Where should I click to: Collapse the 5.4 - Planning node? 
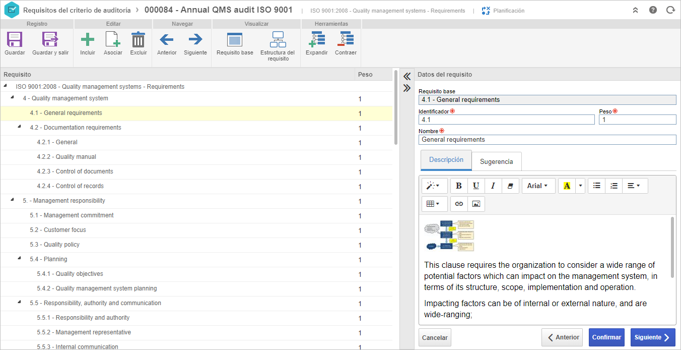(x=20, y=258)
